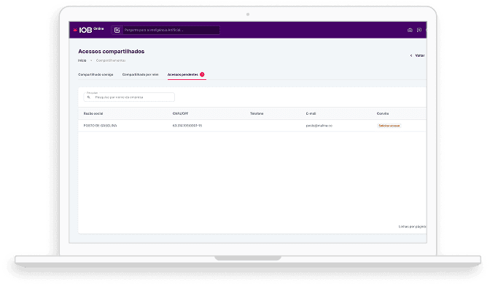
Task: Click the AI assistant icon in search bar
Action: 117,30
